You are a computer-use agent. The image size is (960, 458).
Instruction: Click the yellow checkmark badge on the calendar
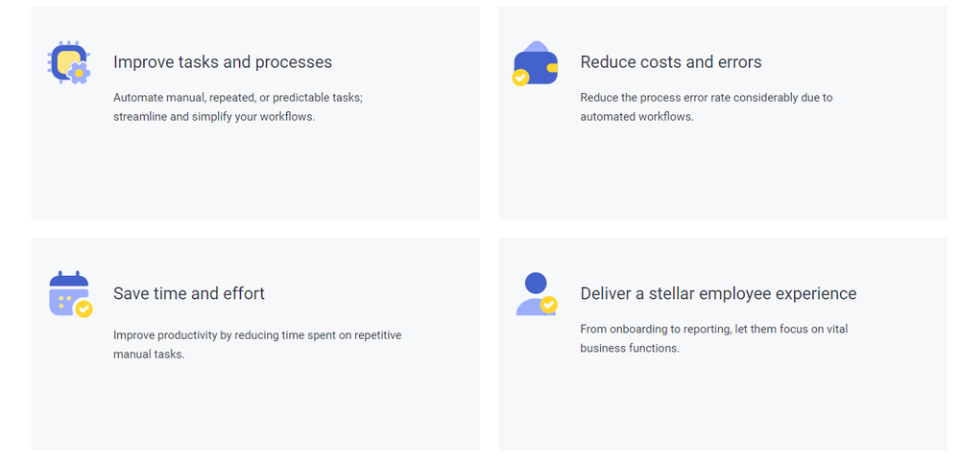pyautogui.click(x=84, y=309)
